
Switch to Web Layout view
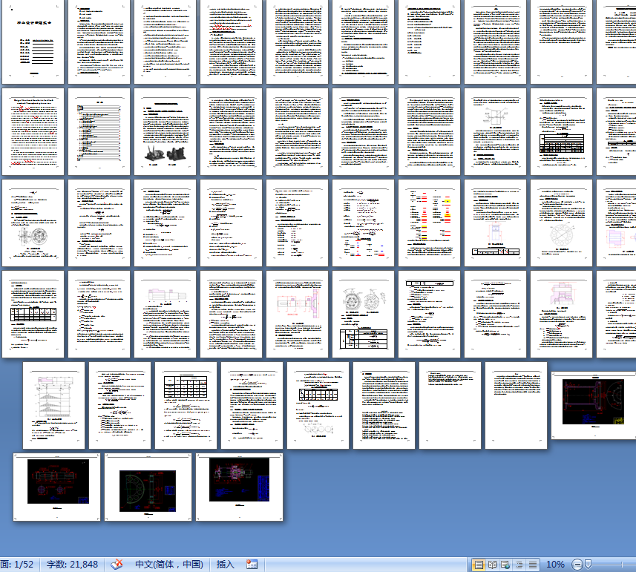(x=505, y=565)
